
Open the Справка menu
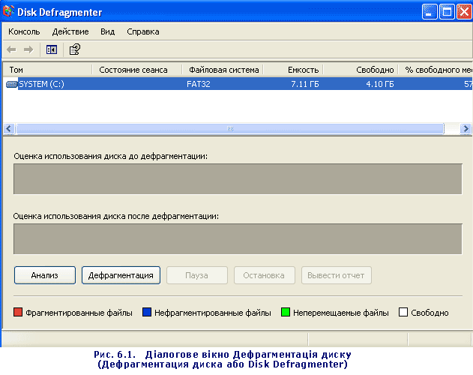point(143,31)
